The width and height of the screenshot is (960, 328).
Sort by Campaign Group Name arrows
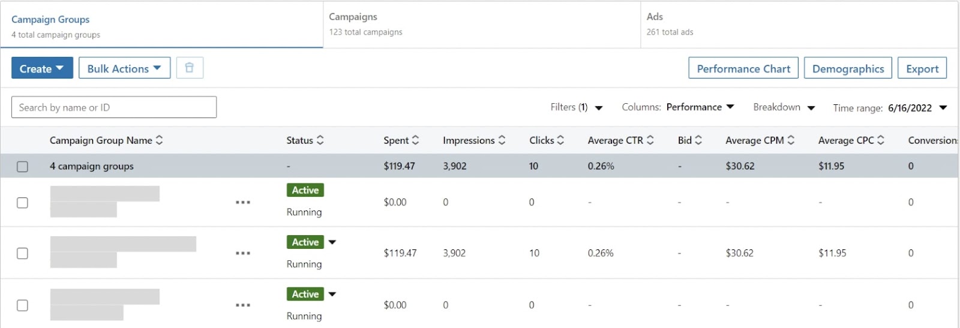tap(159, 140)
